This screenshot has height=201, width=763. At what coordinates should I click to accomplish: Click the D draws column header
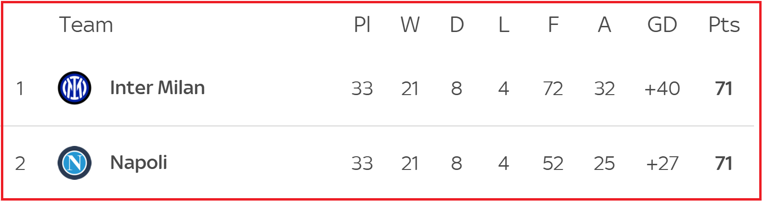click(456, 25)
